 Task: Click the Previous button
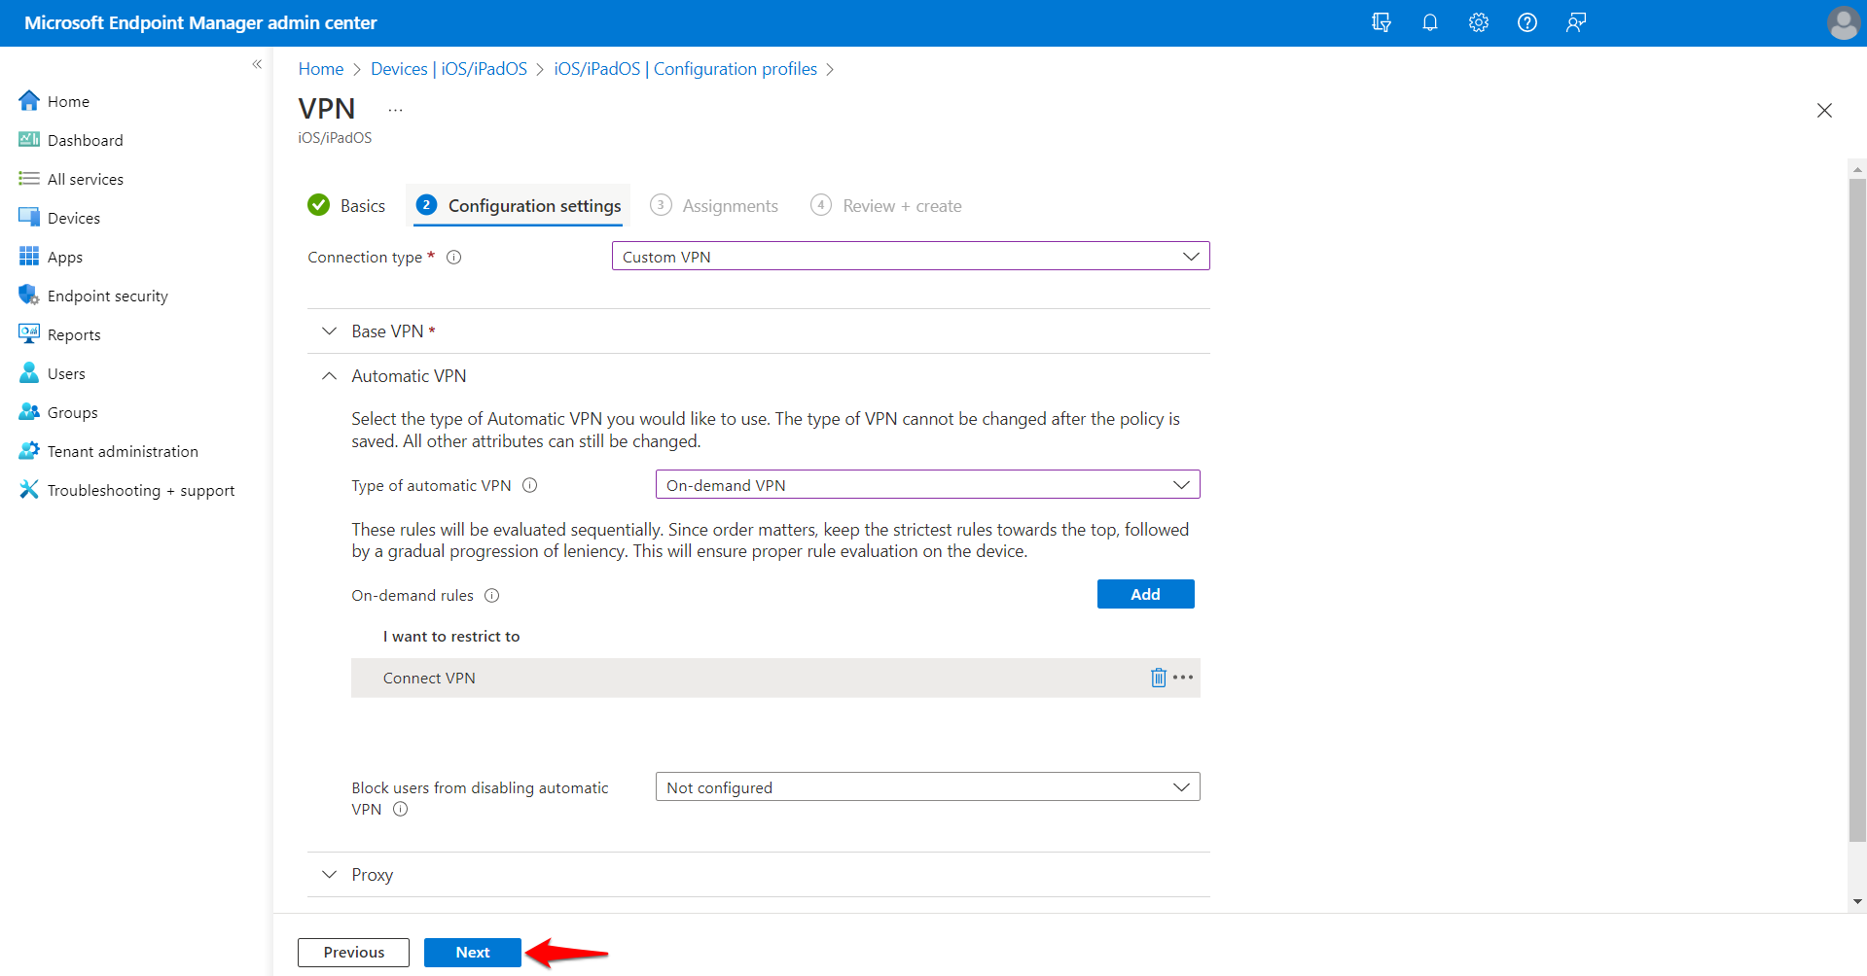[x=353, y=953]
